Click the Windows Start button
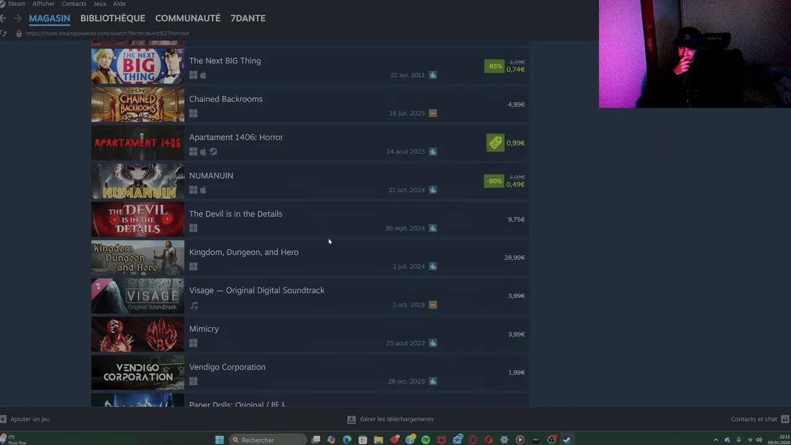 [219, 440]
